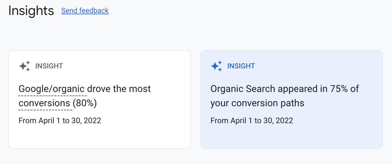This screenshot has height=164, width=392.
Task: Click the gray sparkle icon in first card
Action: pyautogui.click(x=25, y=66)
